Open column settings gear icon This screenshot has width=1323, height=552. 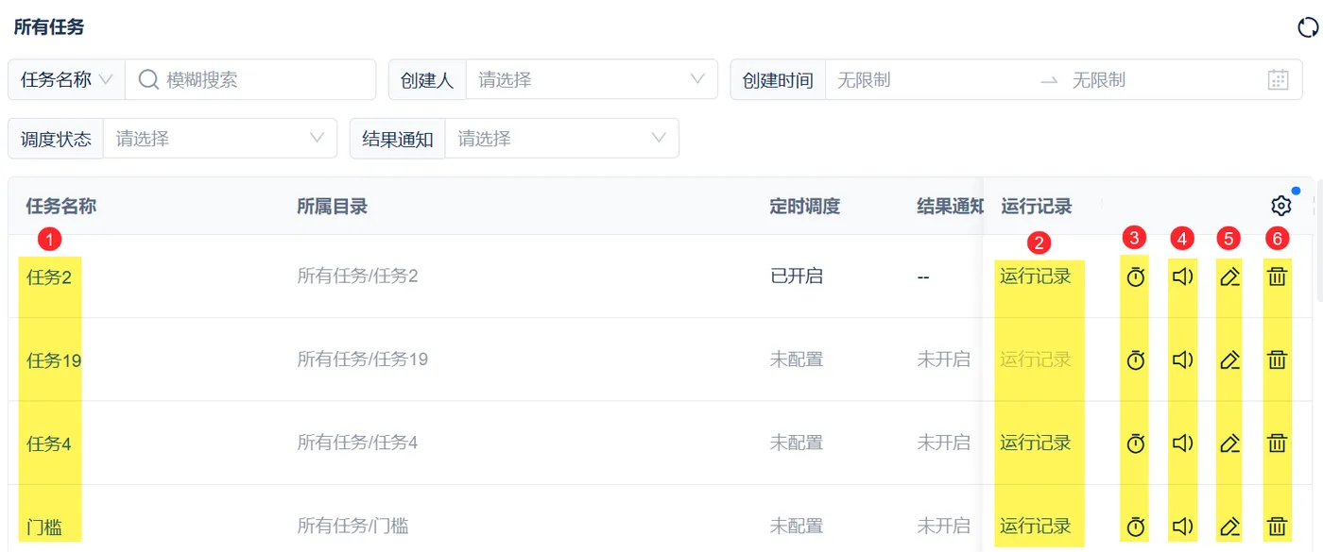[1280, 206]
